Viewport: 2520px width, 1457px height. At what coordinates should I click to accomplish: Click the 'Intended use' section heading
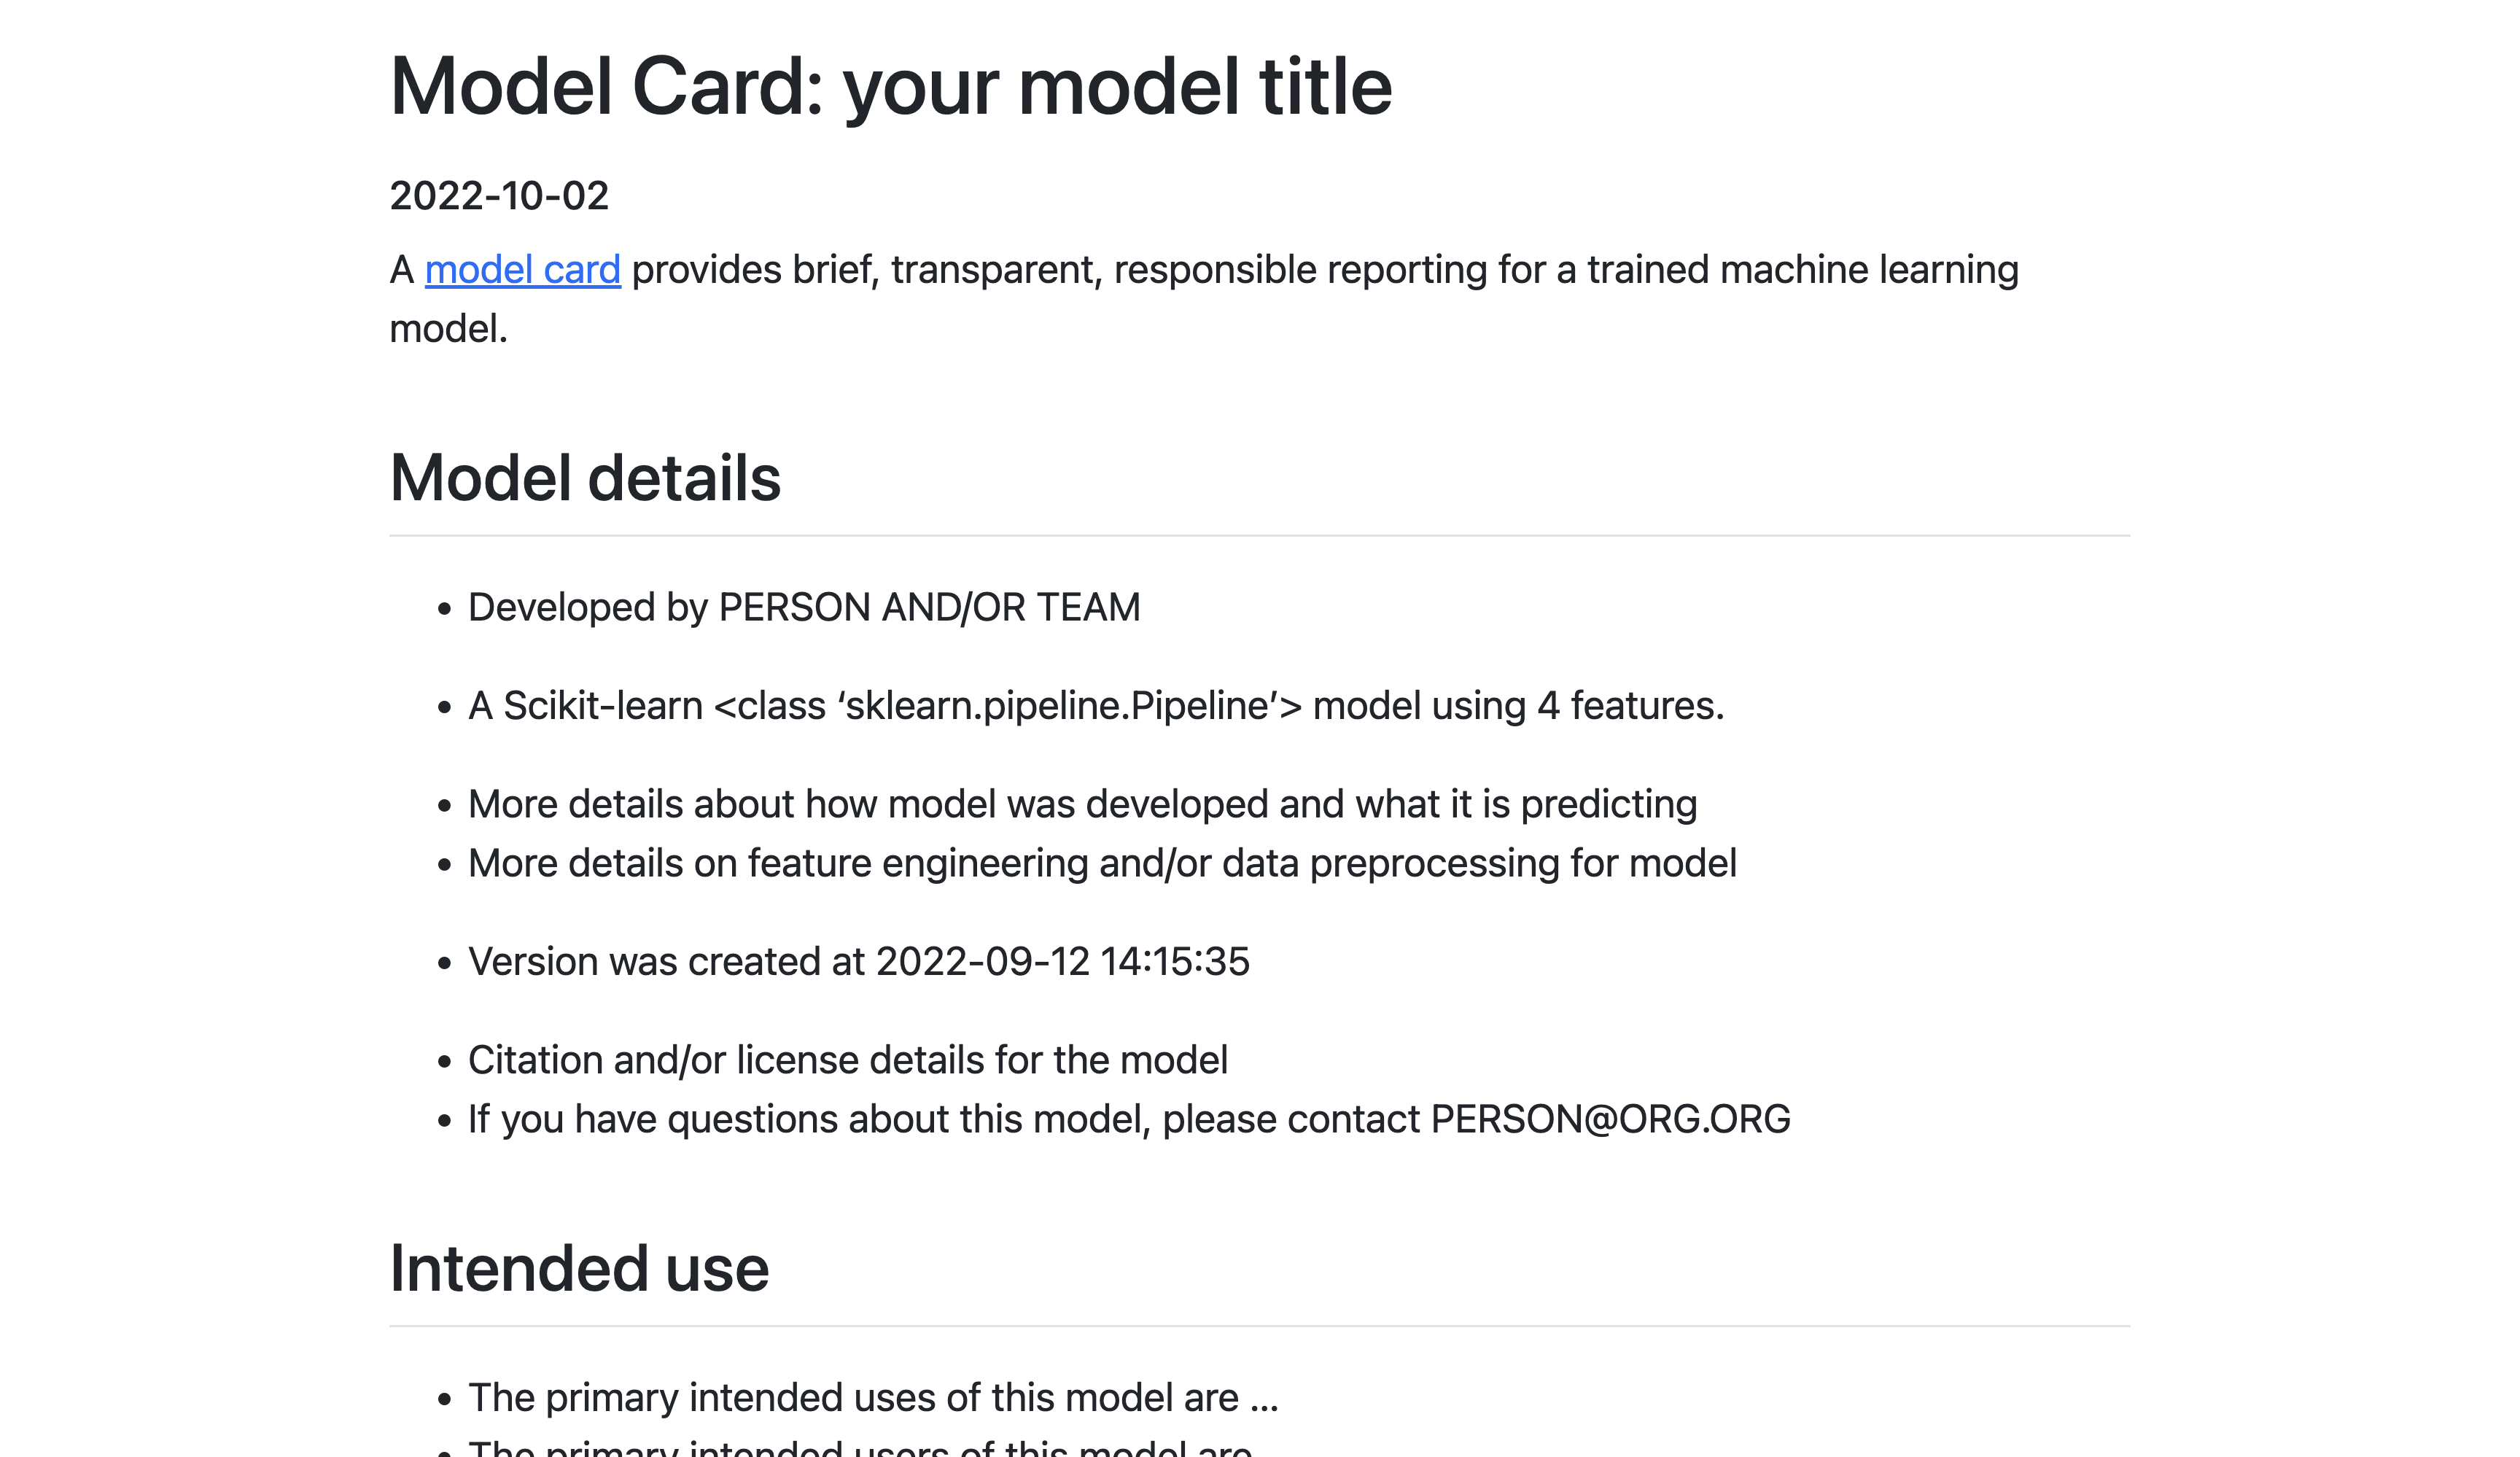(579, 1268)
